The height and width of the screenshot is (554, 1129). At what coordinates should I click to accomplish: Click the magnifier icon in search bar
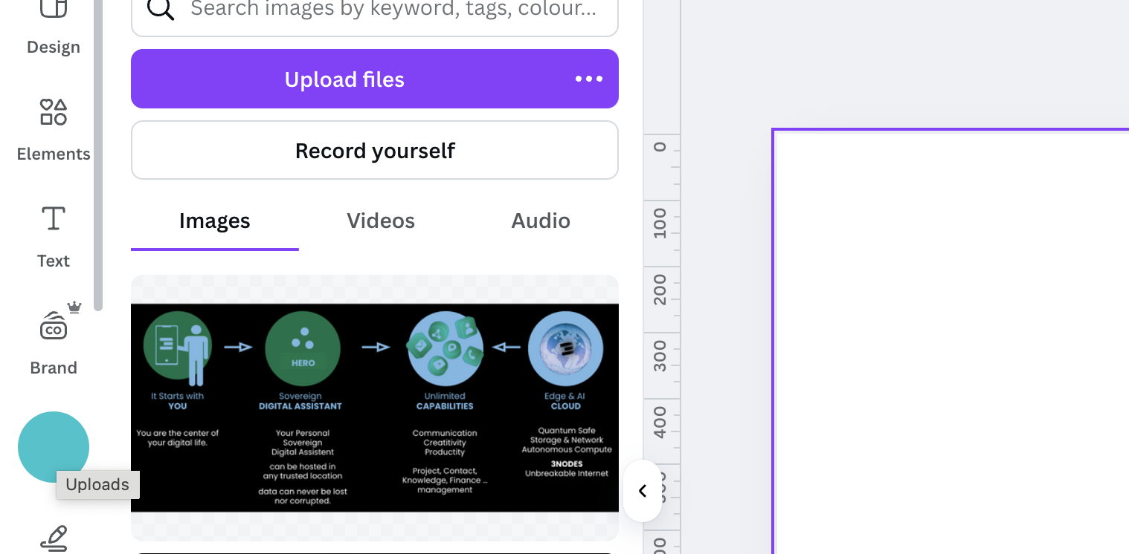tap(161, 9)
